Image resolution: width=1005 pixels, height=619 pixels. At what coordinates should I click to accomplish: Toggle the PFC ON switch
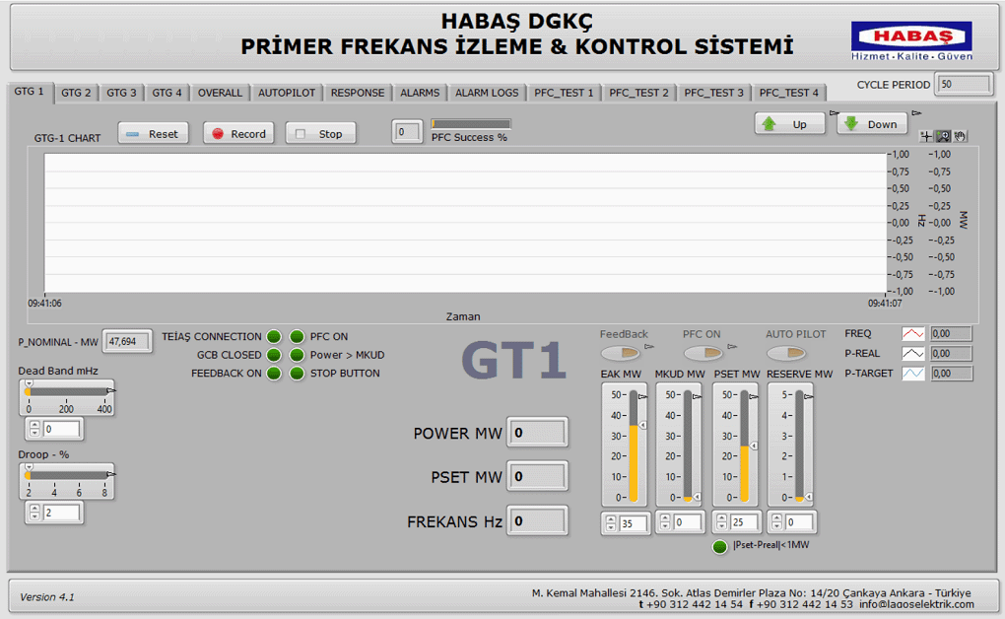point(703,353)
